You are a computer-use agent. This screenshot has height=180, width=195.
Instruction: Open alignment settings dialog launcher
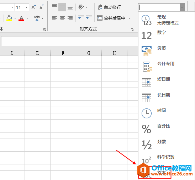coord(132,29)
